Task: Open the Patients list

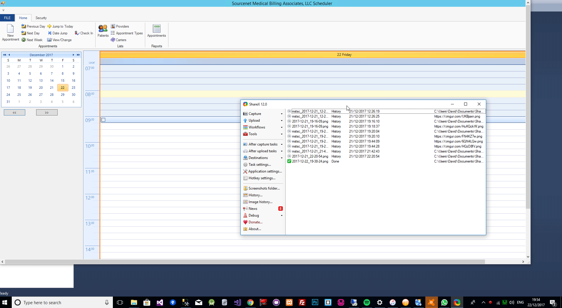Action: tap(103, 31)
